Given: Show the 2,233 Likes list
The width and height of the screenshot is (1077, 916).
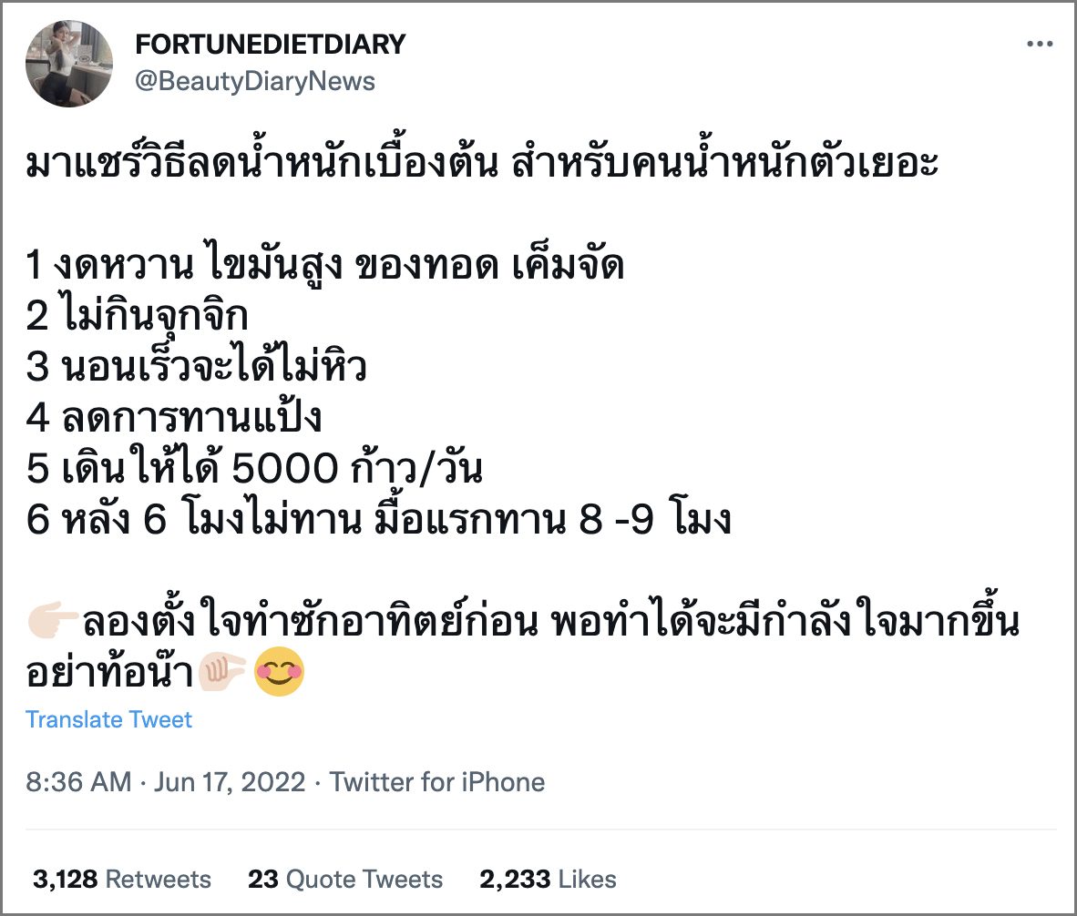Looking at the screenshot, I should 548,879.
